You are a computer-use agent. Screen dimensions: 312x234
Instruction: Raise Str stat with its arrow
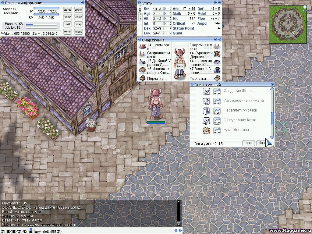tap(165, 9)
